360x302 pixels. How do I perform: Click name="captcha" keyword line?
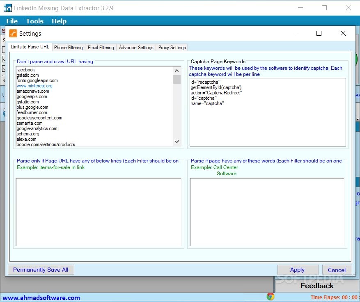pyautogui.click(x=207, y=103)
